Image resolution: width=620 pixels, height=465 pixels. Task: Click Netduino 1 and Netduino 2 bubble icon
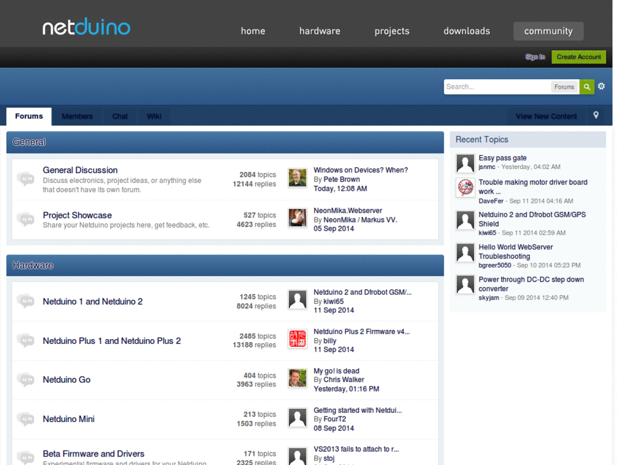pos(25,301)
